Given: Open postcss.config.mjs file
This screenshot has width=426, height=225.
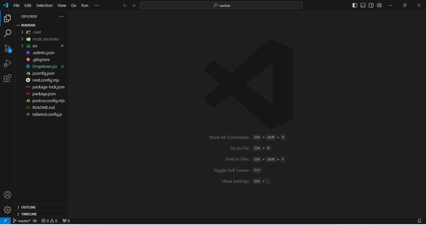Looking at the screenshot, I should [42, 101].
